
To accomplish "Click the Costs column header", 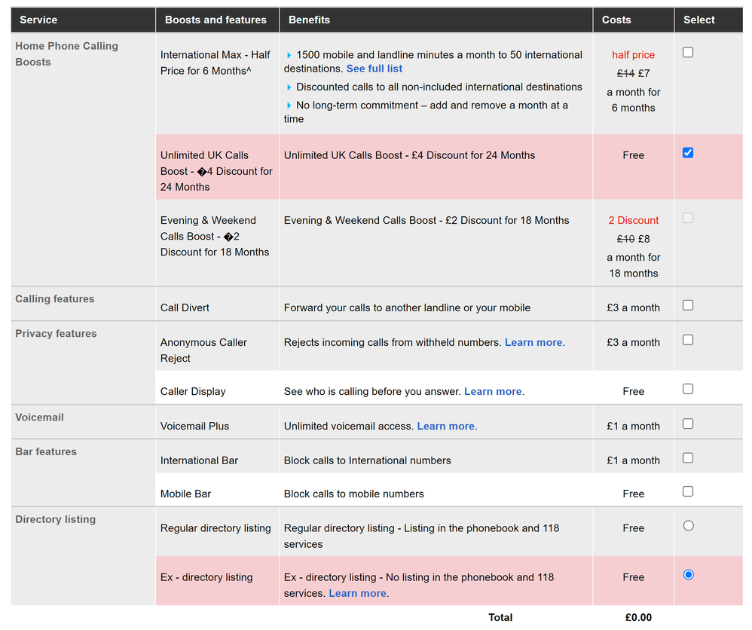I will tap(616, 20).
